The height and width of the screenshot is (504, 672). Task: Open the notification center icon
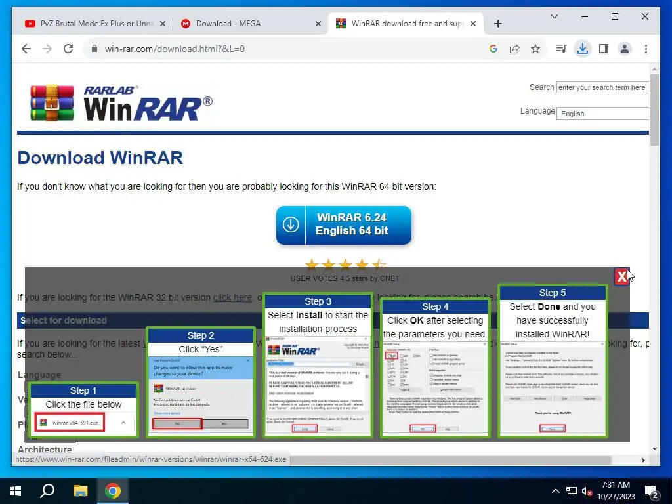(x=652, y=492)
